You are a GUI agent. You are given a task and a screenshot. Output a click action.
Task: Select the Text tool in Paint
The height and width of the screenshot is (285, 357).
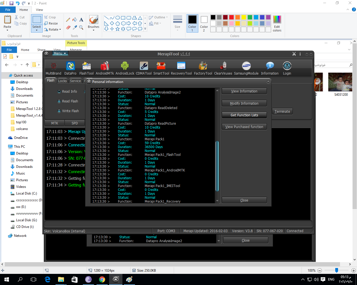click(81, 20)
